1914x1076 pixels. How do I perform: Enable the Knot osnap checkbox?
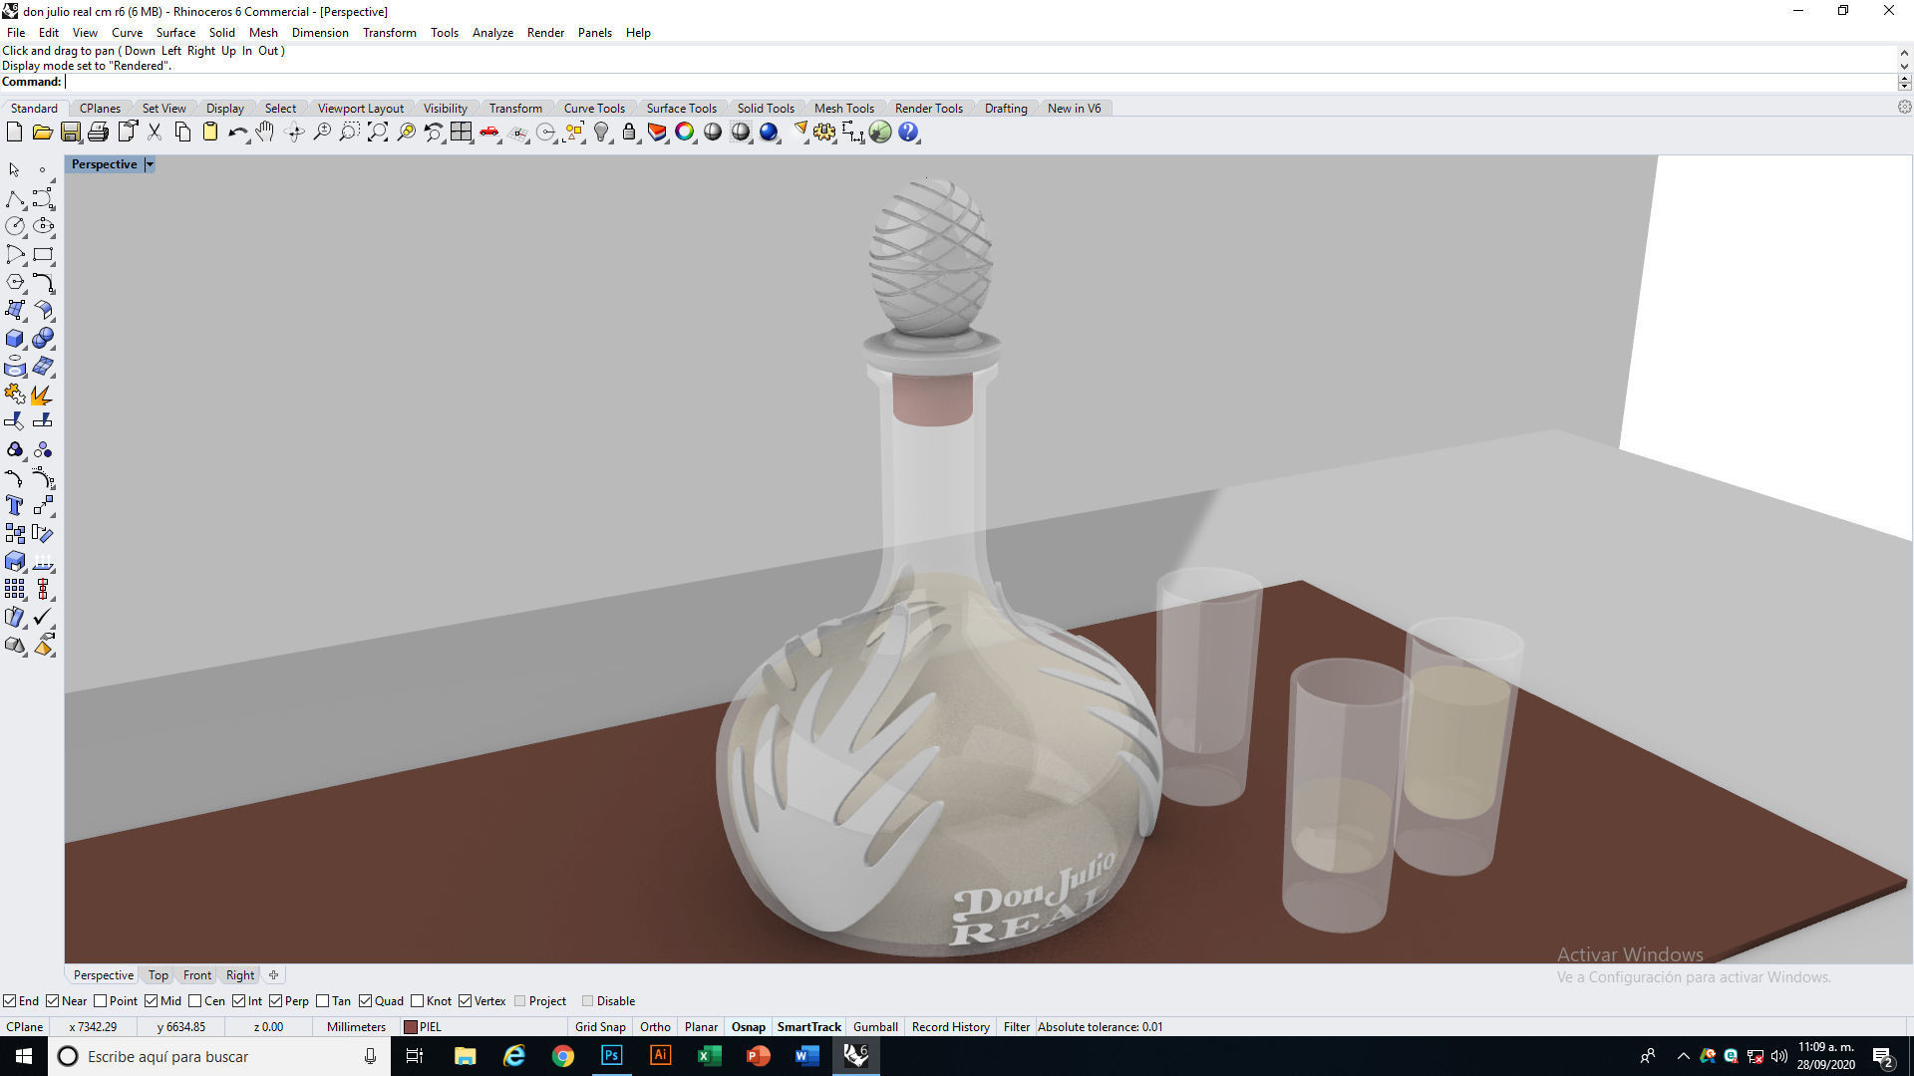click(x=417, y=1001)
